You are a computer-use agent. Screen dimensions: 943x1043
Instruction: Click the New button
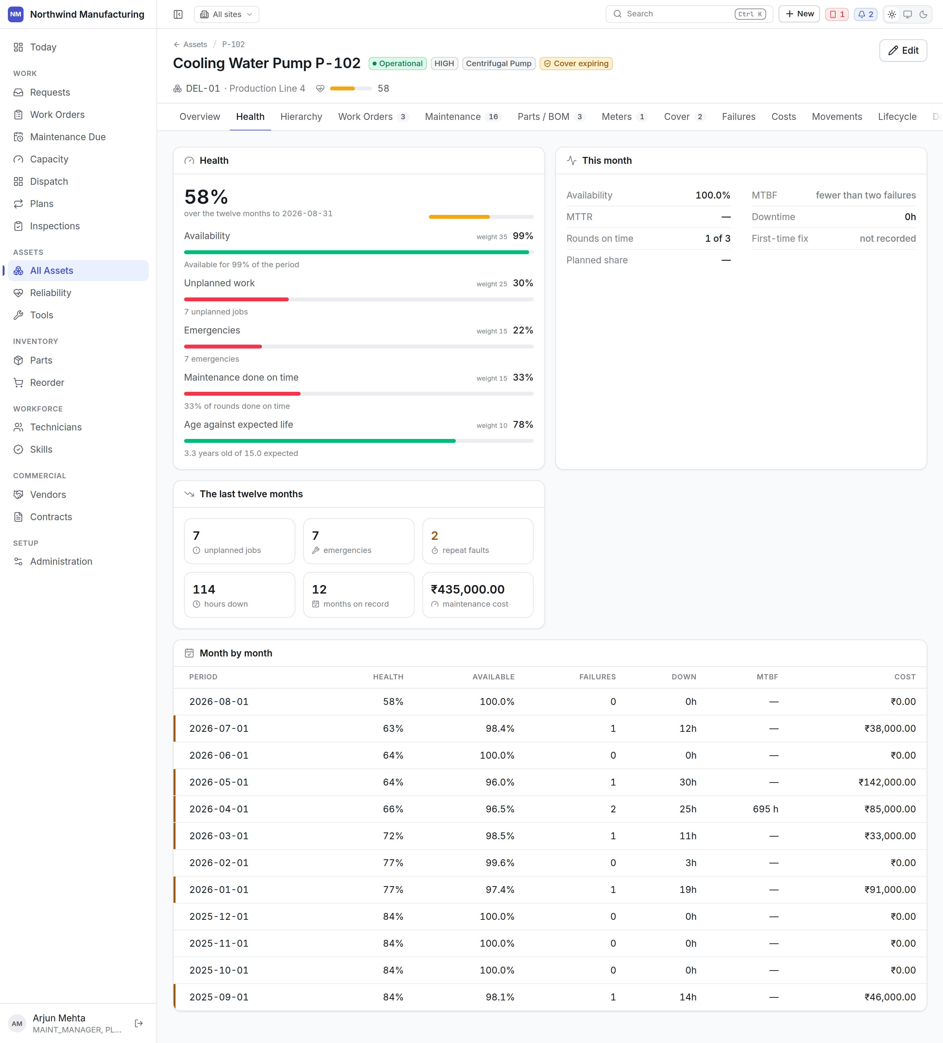[x=799, y=14]
